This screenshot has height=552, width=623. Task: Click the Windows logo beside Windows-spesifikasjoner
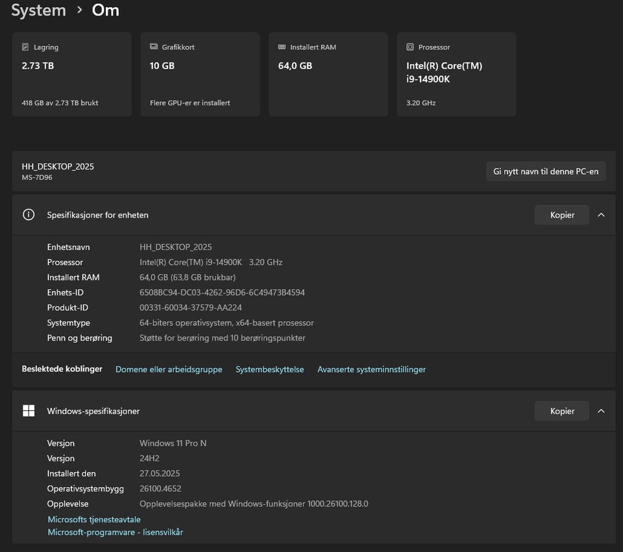(29, 411)
